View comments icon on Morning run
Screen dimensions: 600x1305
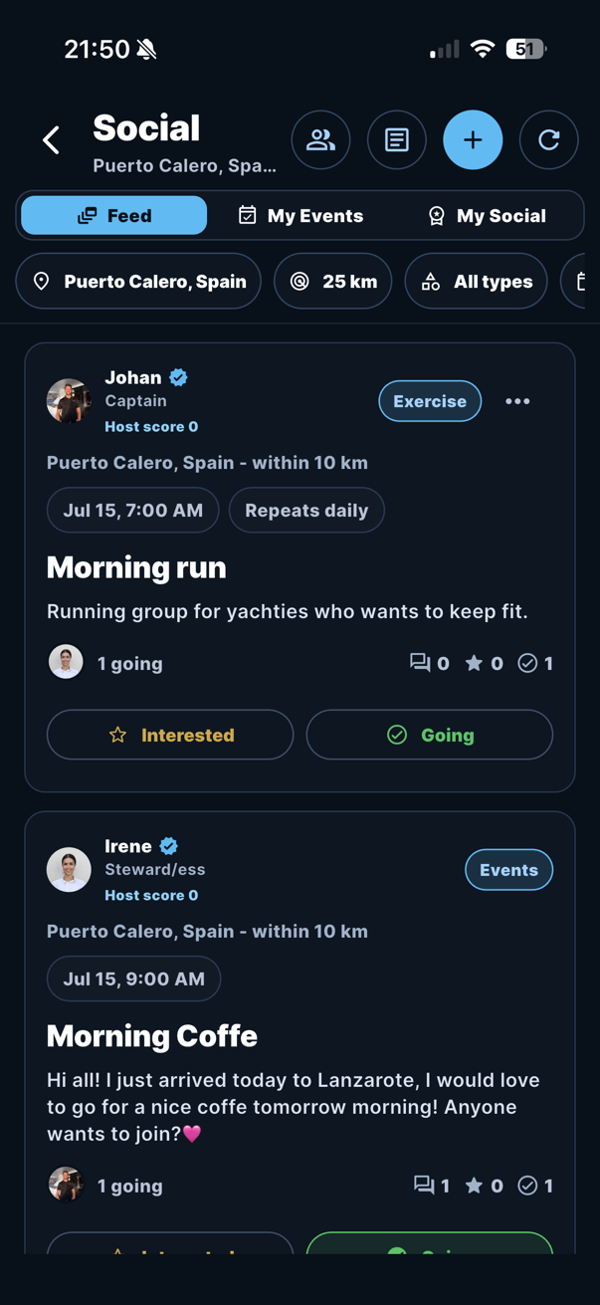(420, 663)
